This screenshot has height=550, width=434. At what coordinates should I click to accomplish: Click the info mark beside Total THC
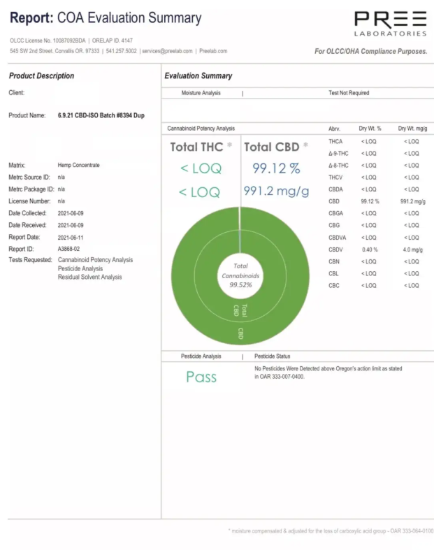pyautogui.click(x=229, y=146)
